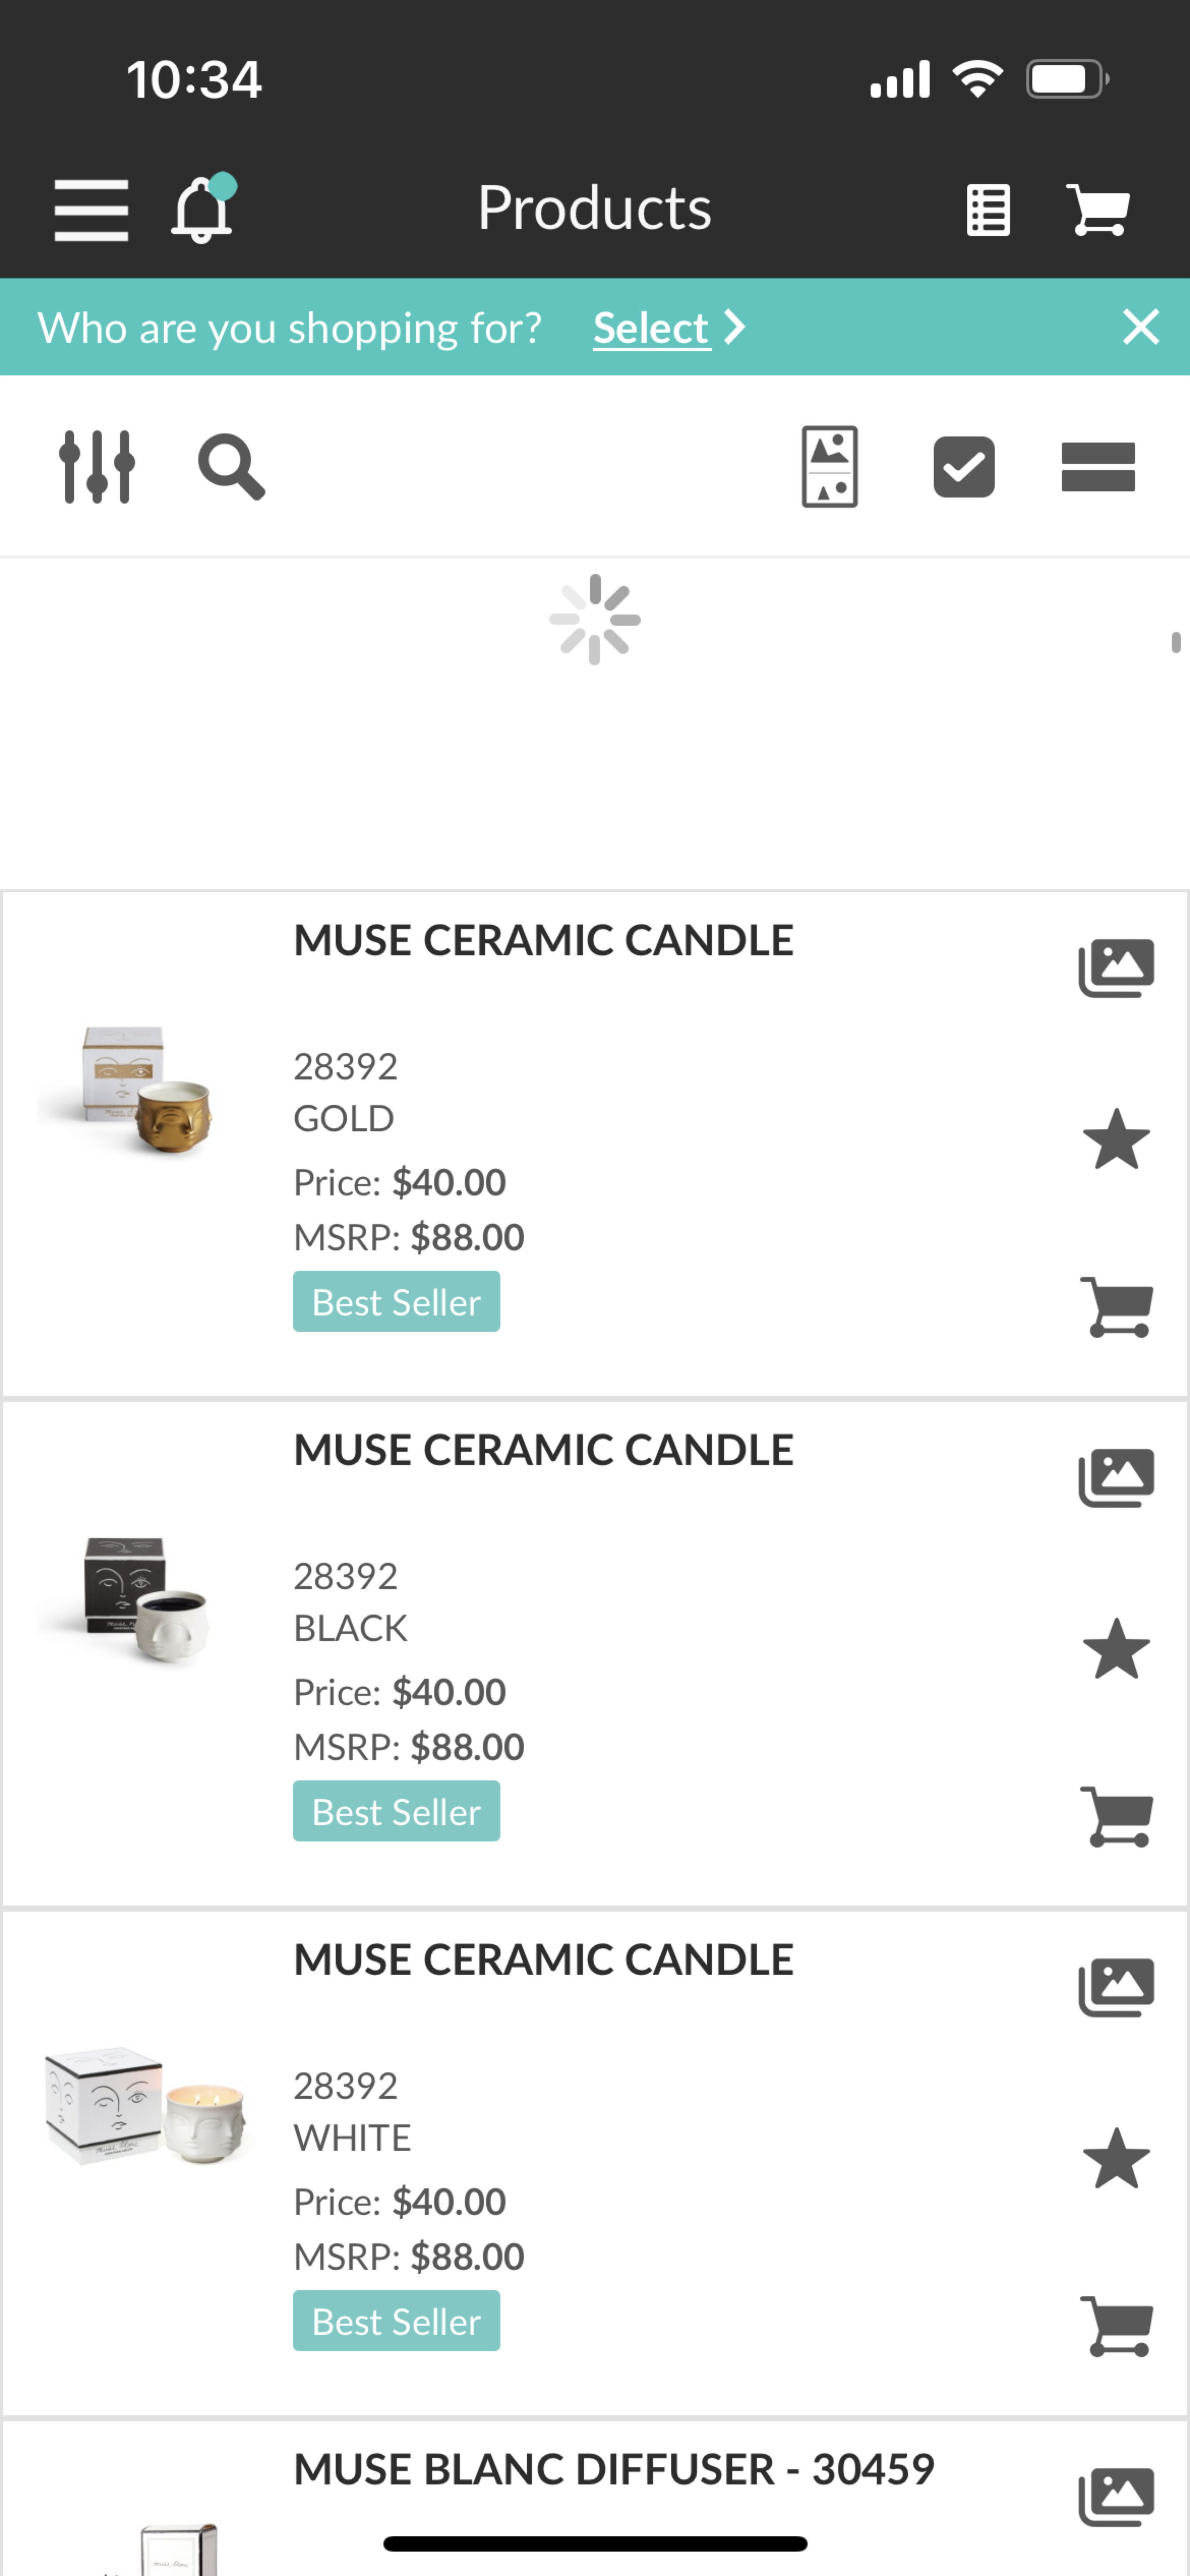Favorite the GOLD Muse Ceramic Candle
1190x2576 pixels.
(x=1116, y=1140)
